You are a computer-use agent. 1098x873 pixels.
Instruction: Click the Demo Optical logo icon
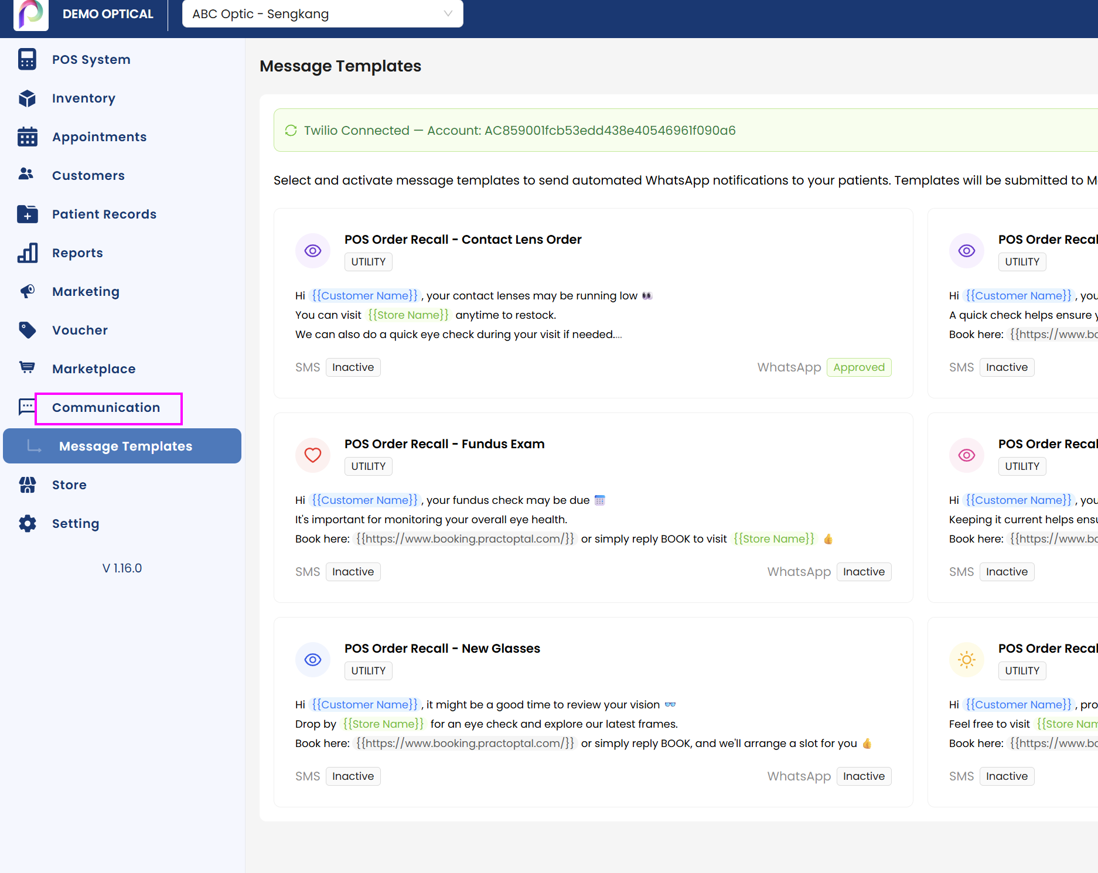pyautogui.click(x=30, y=14)
